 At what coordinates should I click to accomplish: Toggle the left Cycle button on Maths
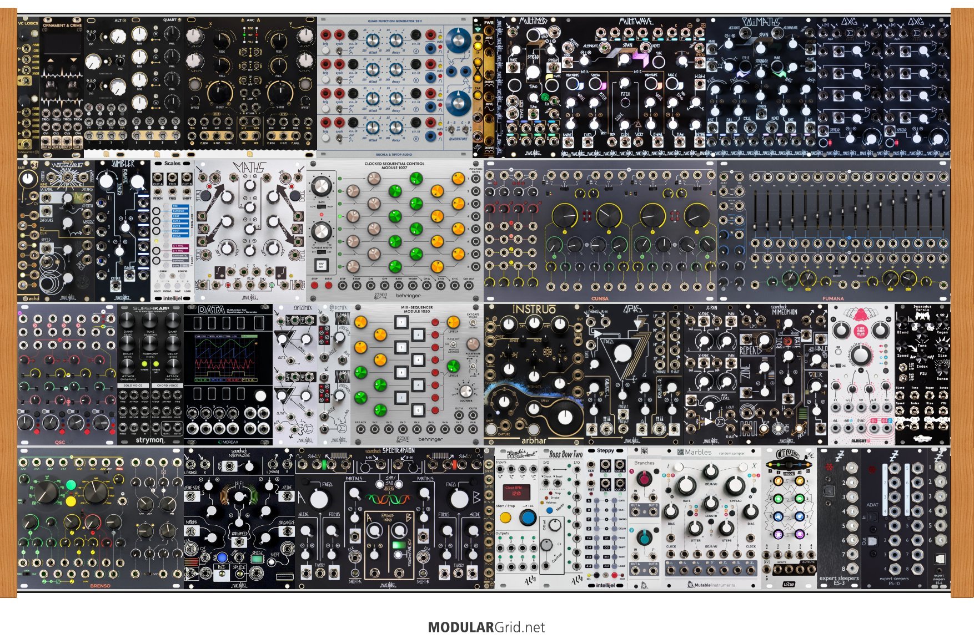coord(205,195)
